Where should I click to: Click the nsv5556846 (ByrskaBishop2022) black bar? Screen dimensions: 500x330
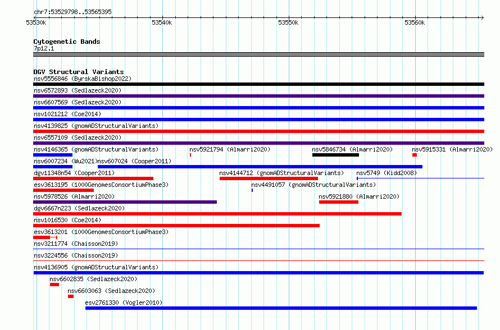click(x=258, y=84)
